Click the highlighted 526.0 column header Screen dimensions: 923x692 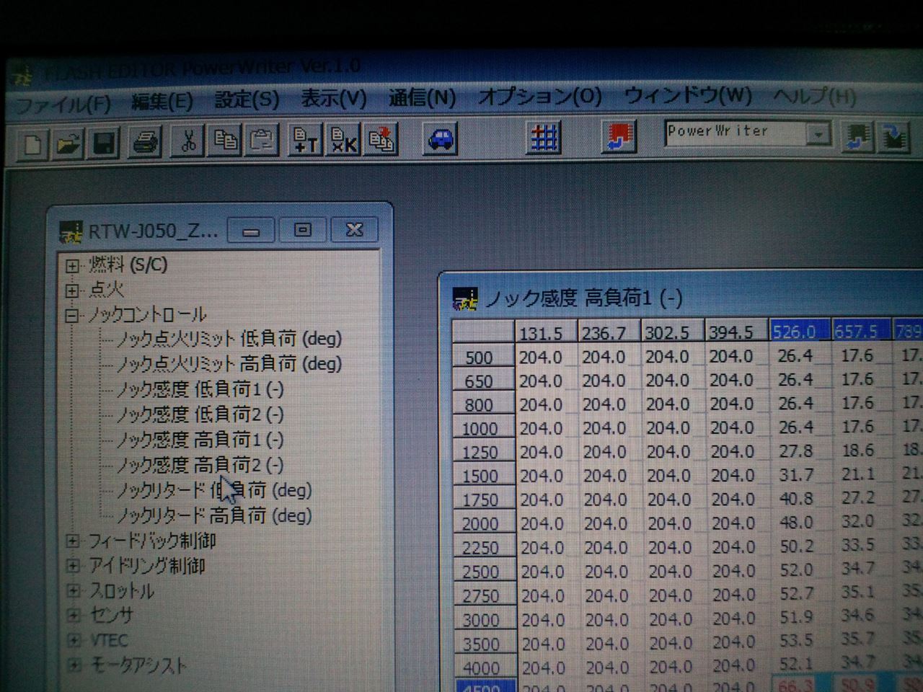800,330
